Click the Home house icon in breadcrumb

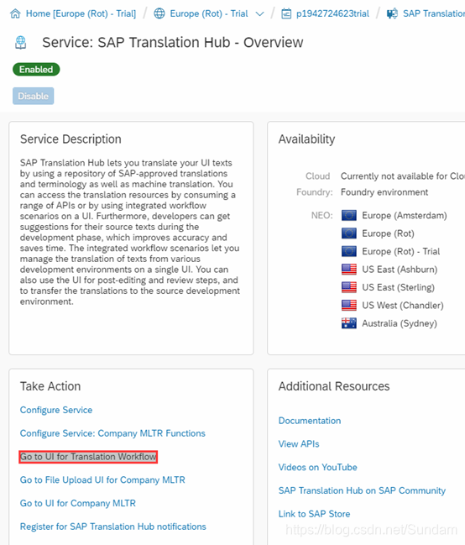tap(15, 13)
